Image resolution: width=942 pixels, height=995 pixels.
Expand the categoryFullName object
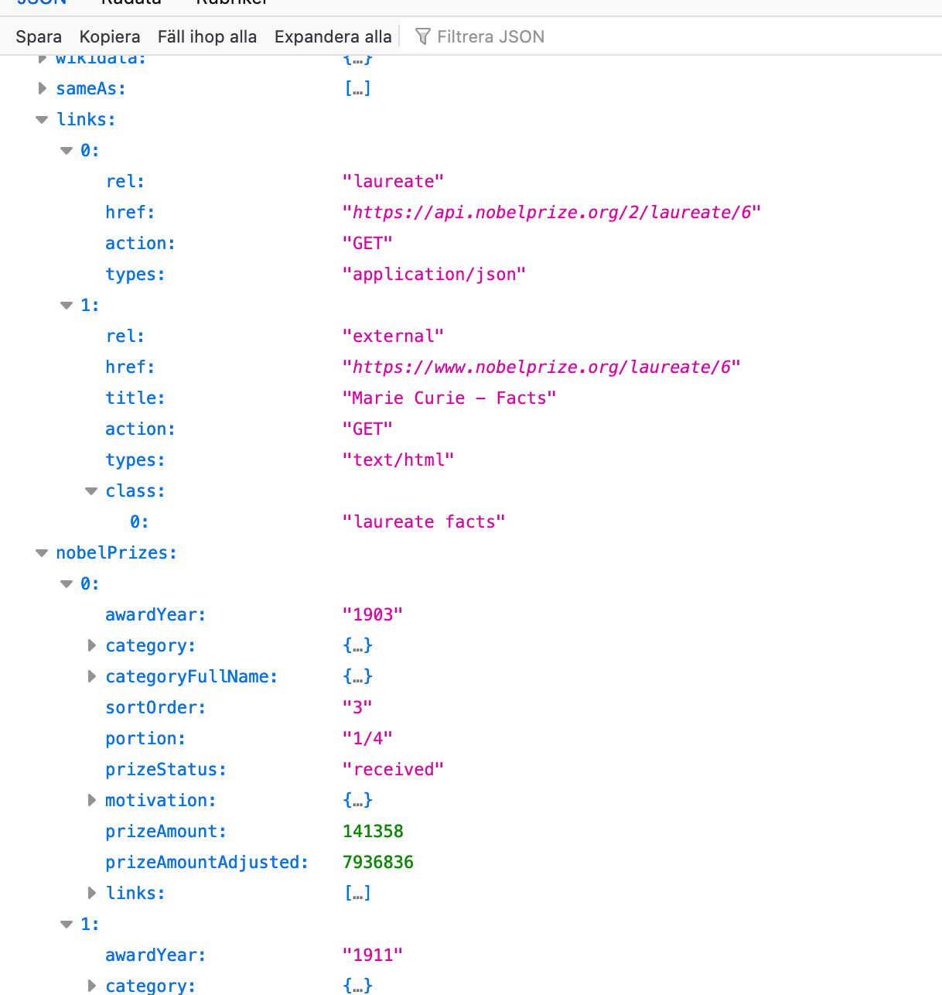click(92, 677)
